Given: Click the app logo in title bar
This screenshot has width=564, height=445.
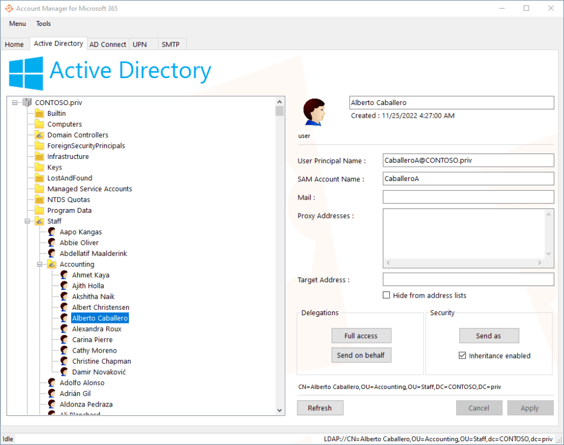Looking at the screenshot, I should tap(9, 8).
